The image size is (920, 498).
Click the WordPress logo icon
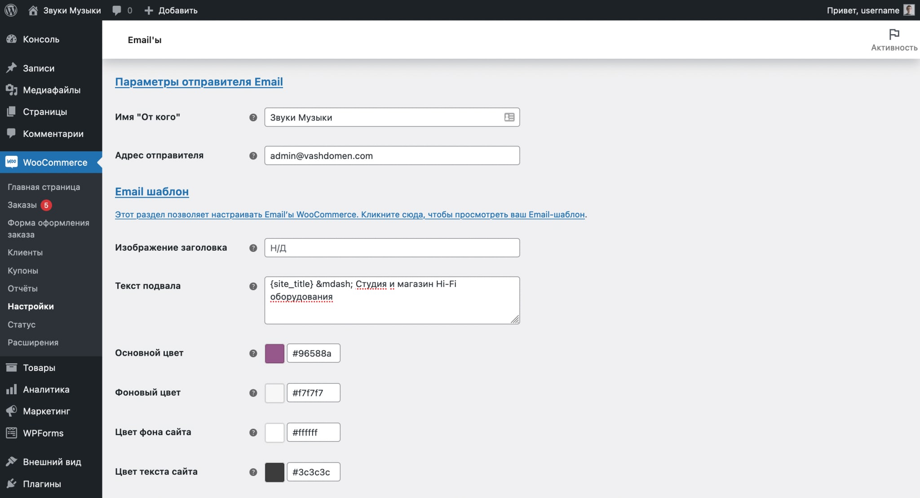[x=11, y=10]
